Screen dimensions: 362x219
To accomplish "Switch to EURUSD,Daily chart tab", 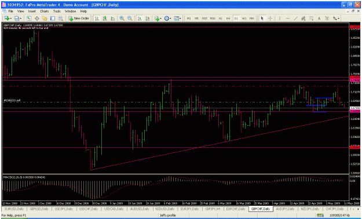I will [x=14, y=209].
